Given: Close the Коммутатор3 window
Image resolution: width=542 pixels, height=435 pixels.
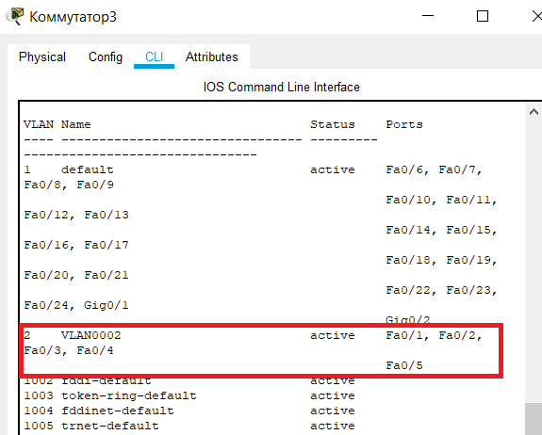Looking at the screenshot, I should [x=536, y=16].
